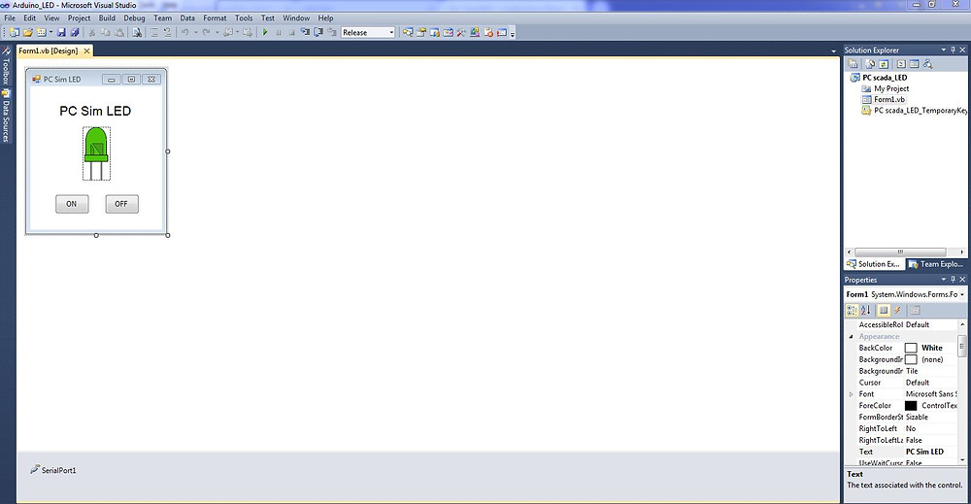Select the PC Sim LED label
971x504 pixels.
(95, 111)
